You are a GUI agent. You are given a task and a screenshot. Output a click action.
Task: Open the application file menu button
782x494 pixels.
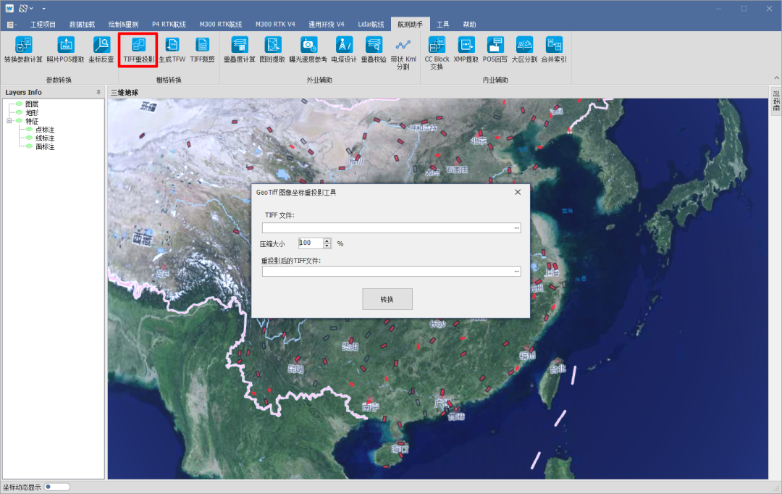pyautogui.click(x=10, y=25)
